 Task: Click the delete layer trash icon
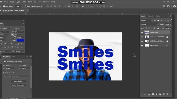pos(168,94)
